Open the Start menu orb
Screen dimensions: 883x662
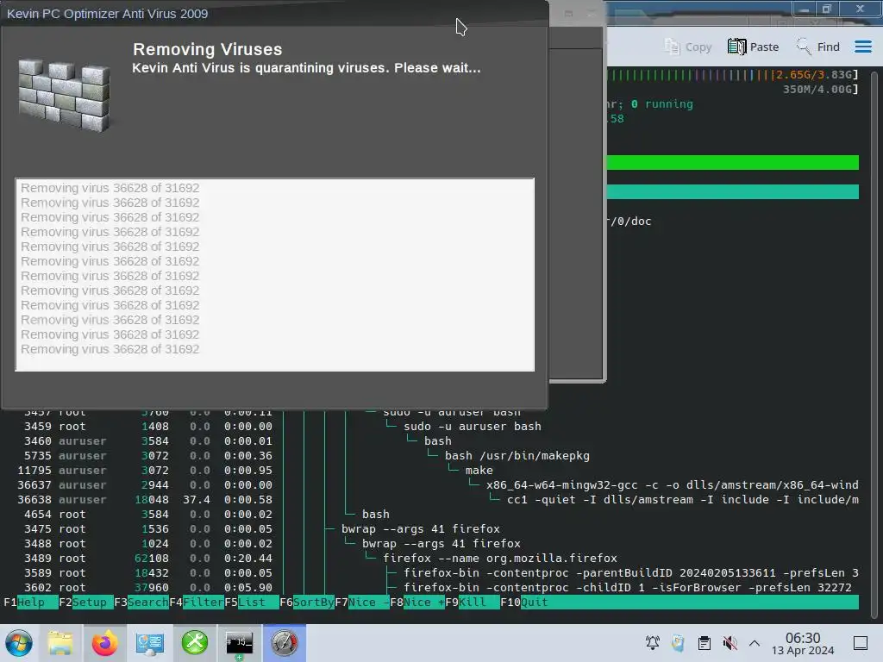tap(19, 643)
